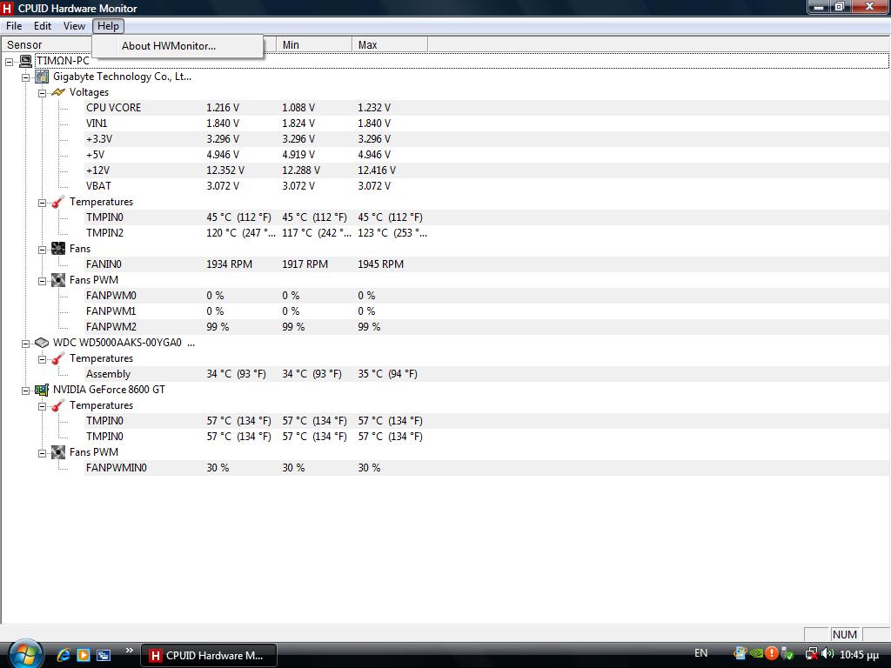Collapse the Fans group
This screenshot has width=891, height=668.
(x=42, y=250)
